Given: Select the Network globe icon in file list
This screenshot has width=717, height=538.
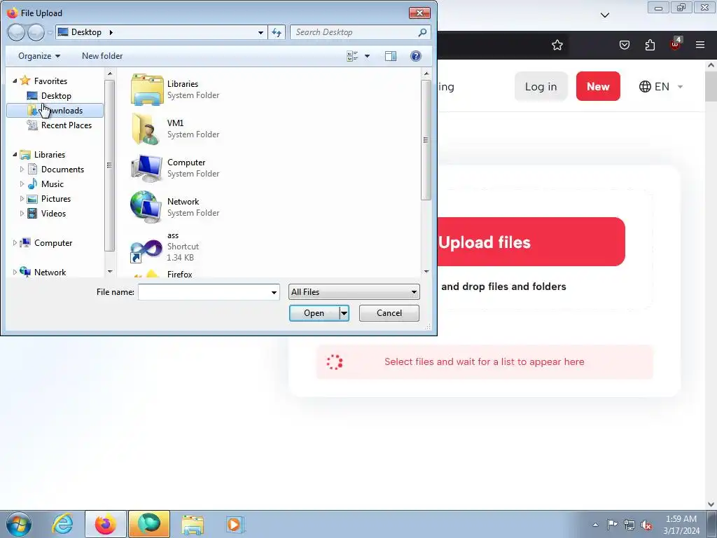Looking at the screenshot, I should [x=146, y=207].
